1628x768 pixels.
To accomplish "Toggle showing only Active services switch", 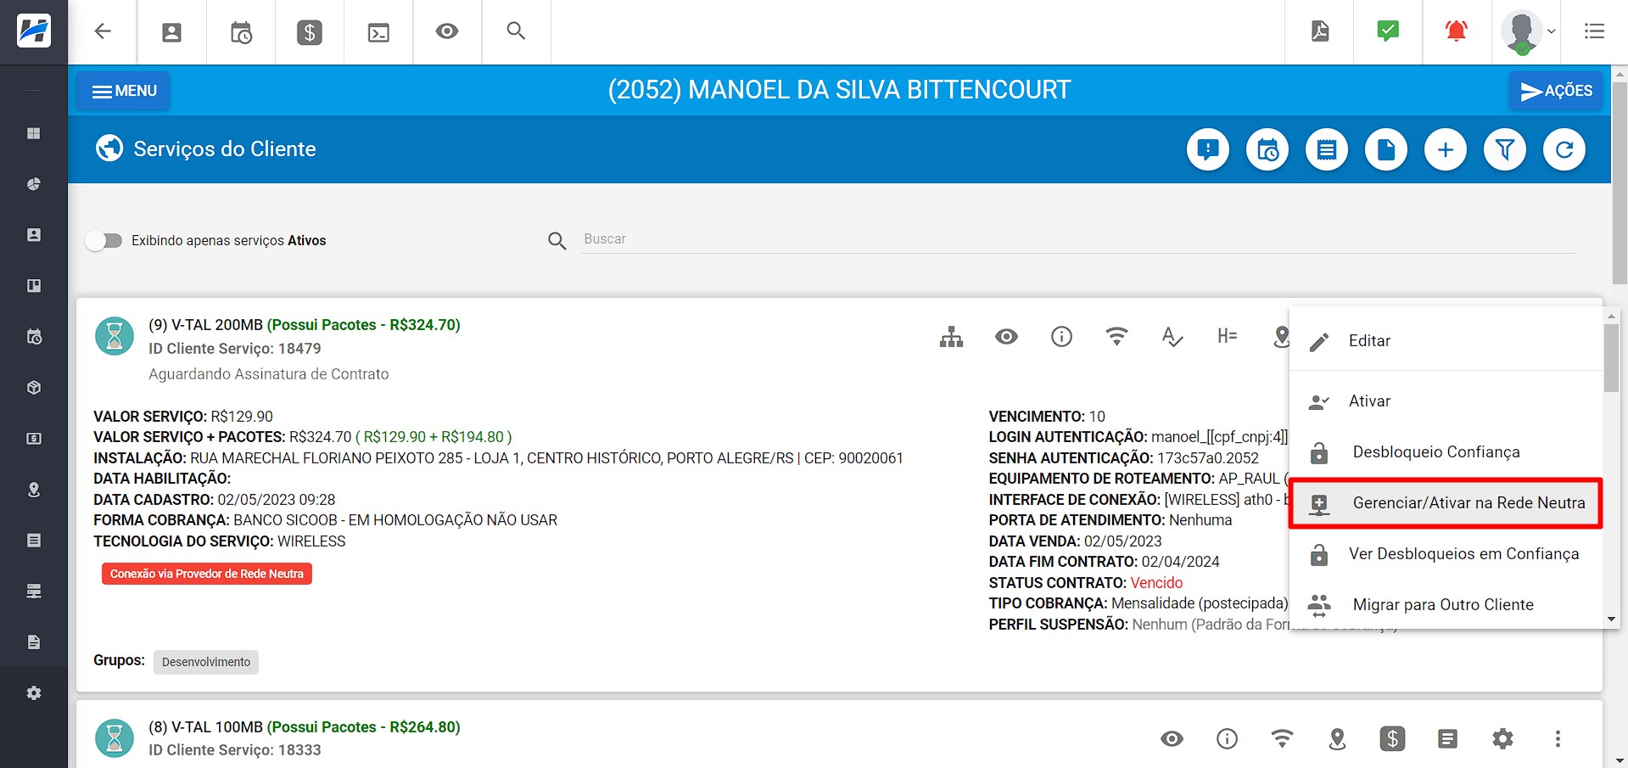I will [104, 241].
